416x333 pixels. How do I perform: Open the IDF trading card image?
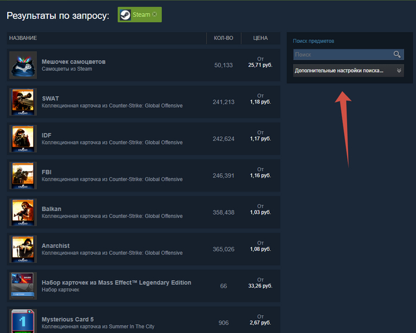[x=23, y=139]
